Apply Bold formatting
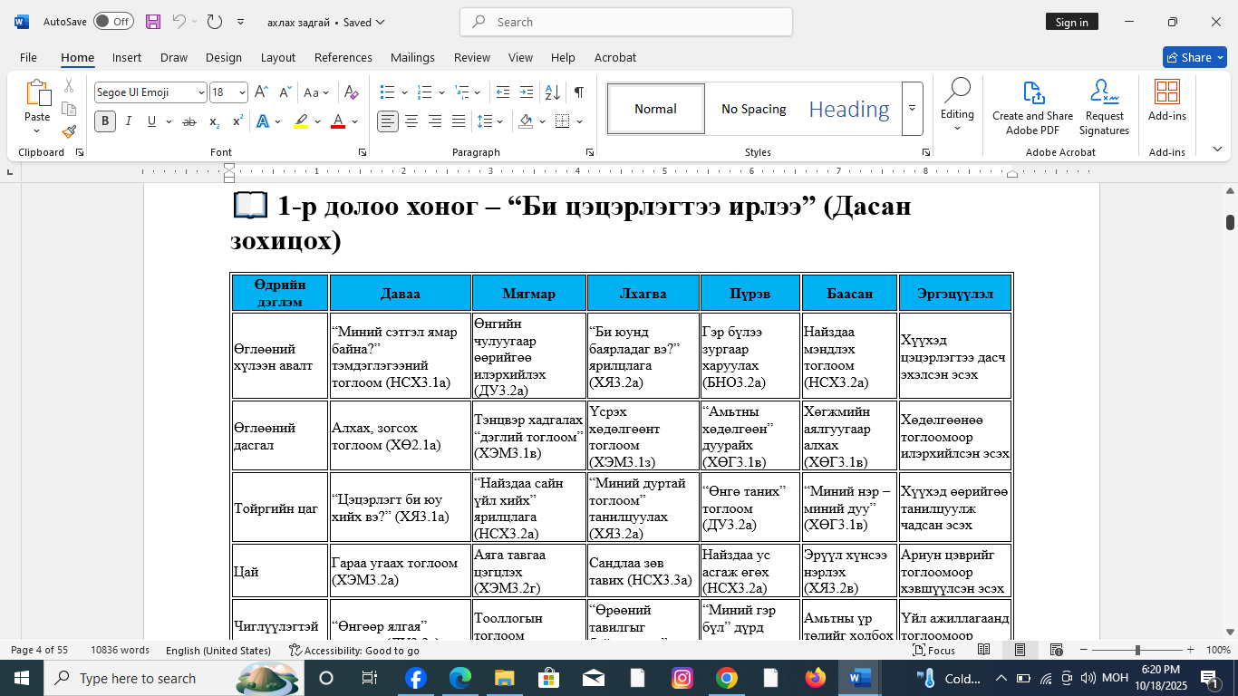This screenshot has height=696, width=1238. pyautogui.click(x=104, y=120)
